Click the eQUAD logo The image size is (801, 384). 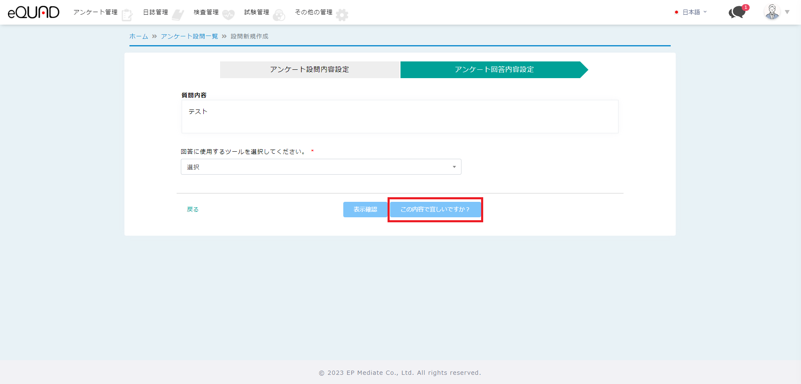point(33,13)
